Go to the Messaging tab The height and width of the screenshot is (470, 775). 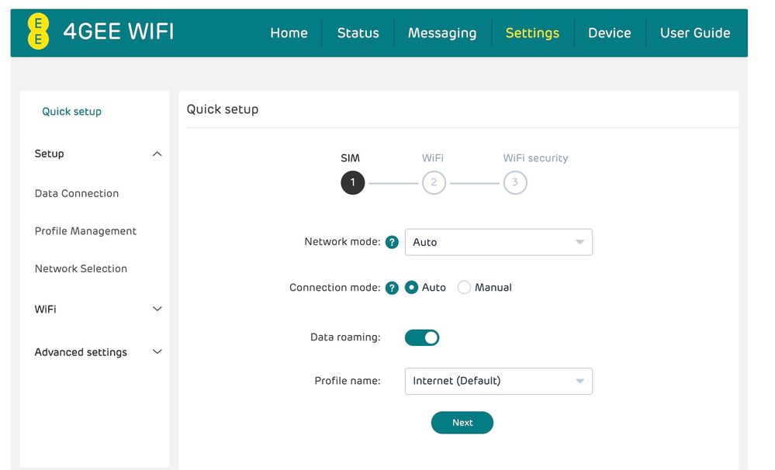coord(441,33)
